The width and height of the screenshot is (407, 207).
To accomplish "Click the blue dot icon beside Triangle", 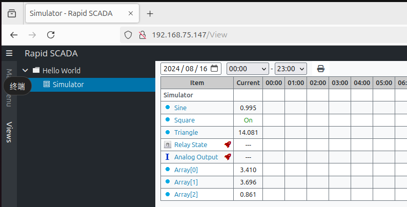I will (x=168, y=132).
